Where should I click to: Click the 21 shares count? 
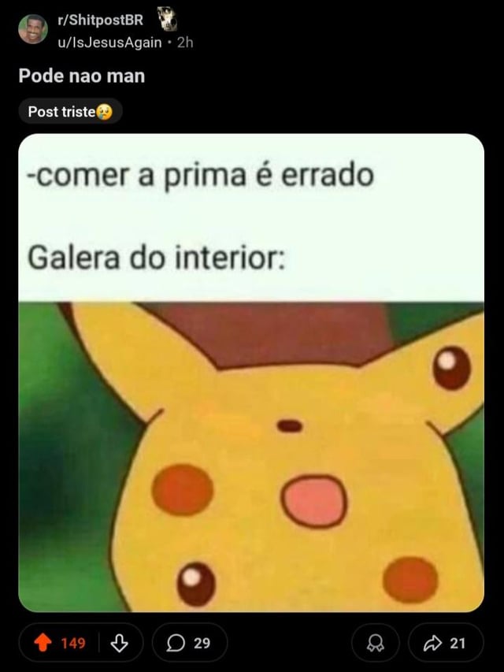(458, 644)
